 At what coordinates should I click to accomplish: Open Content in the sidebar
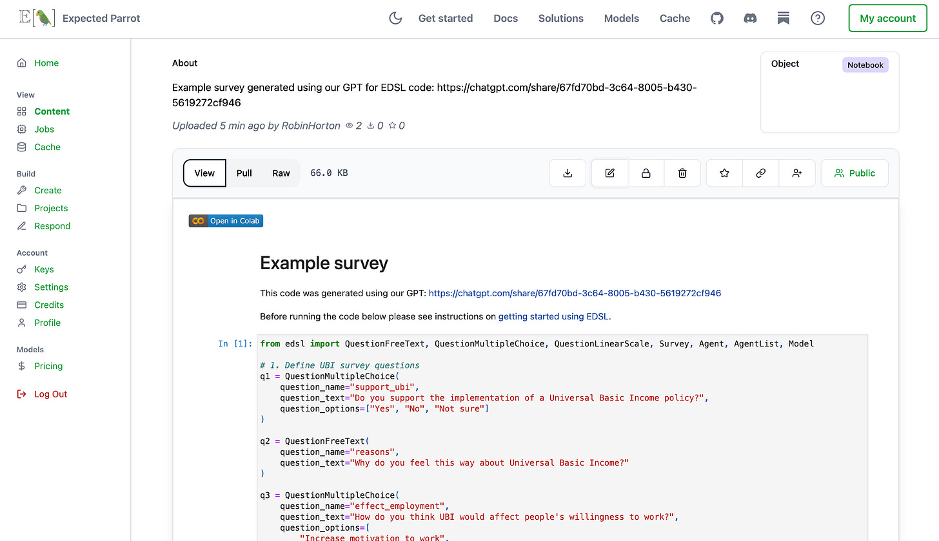click(52, 111)
